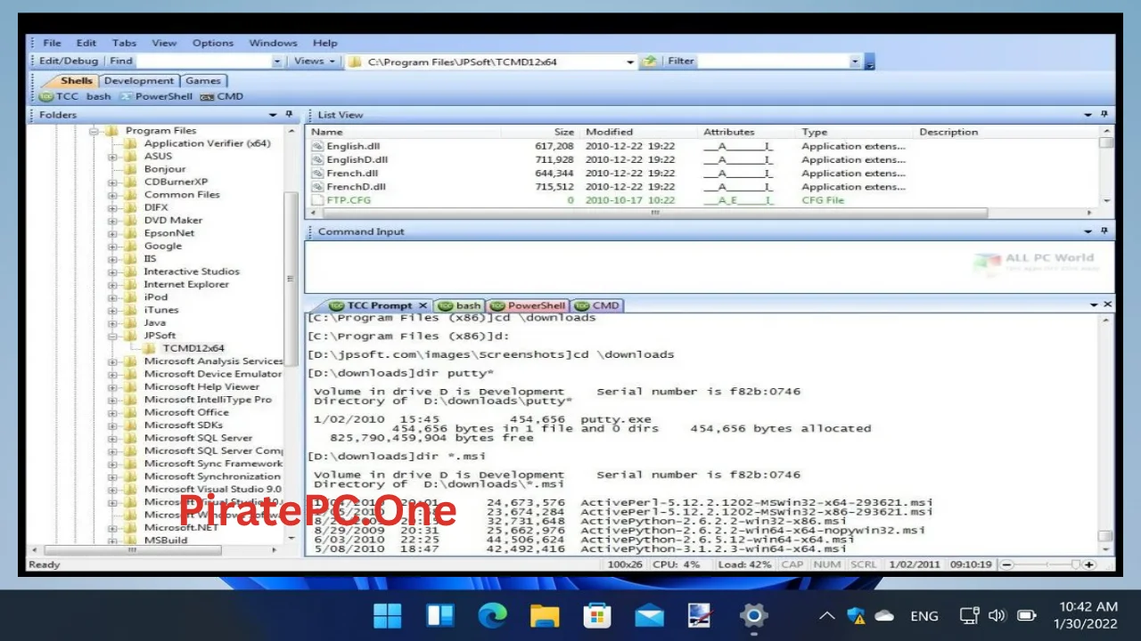Close the tabbed console pane

click(1107, 304)
